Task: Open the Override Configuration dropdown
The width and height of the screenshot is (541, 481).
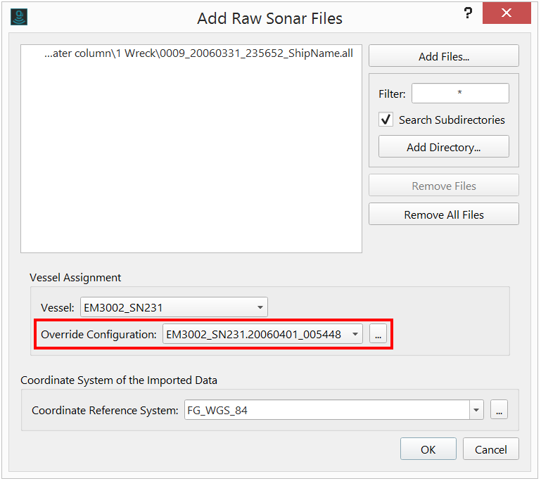Action: pos(355,335)
